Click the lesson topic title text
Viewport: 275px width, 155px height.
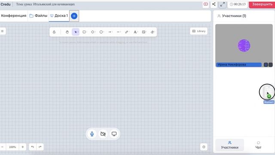46,4
